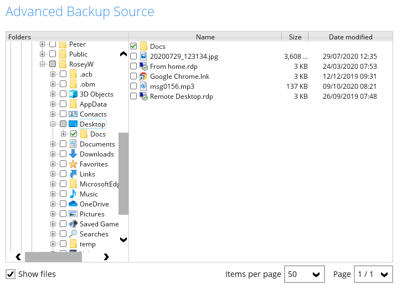402x288 pixels.
Task: Collapse the RoseyW folder tree node
Action: (42, 64)
